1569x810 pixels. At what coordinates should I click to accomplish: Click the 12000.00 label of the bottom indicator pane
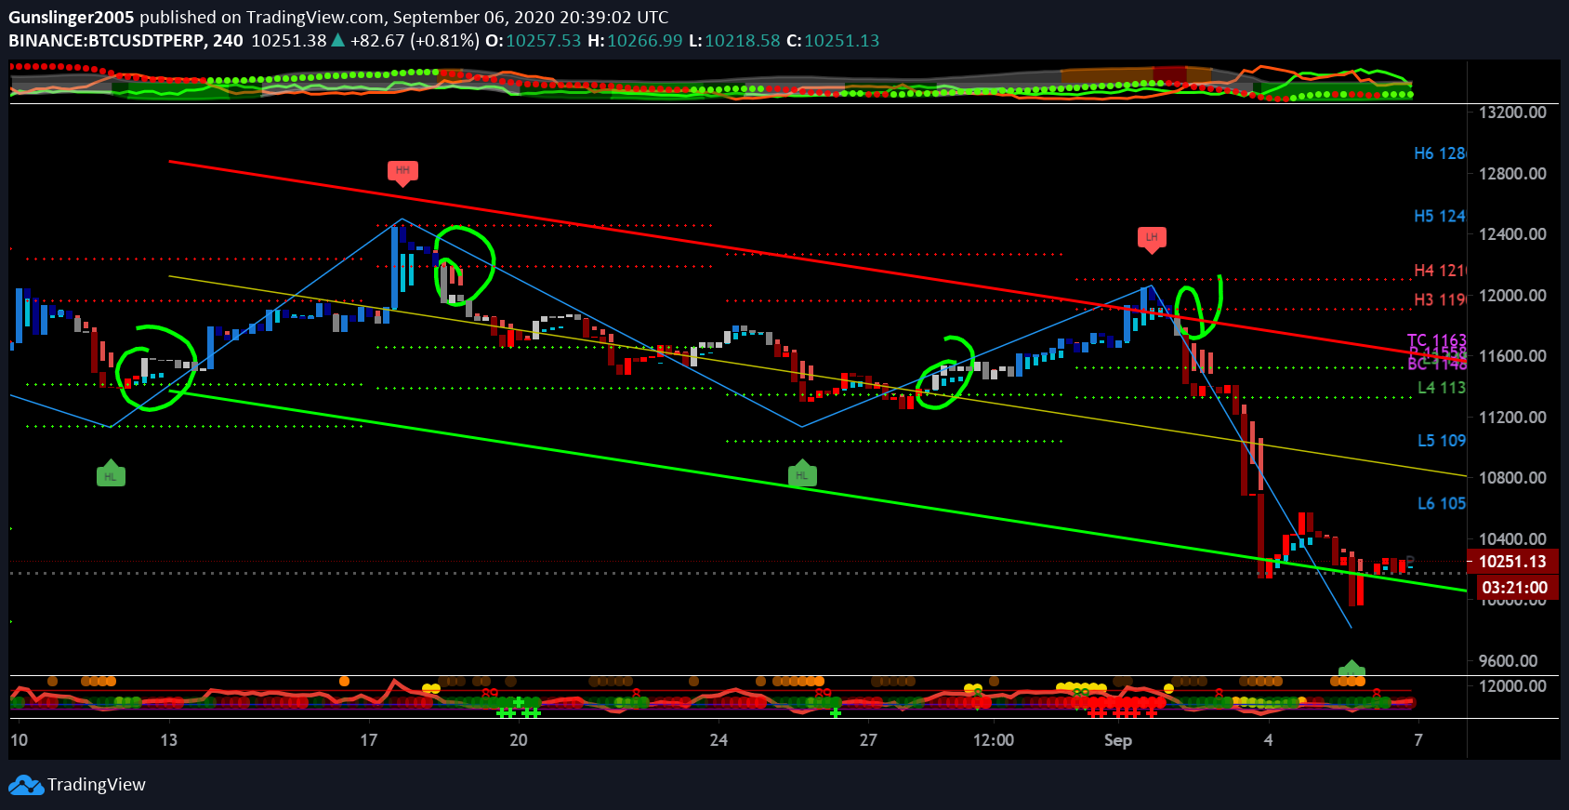1512,686
